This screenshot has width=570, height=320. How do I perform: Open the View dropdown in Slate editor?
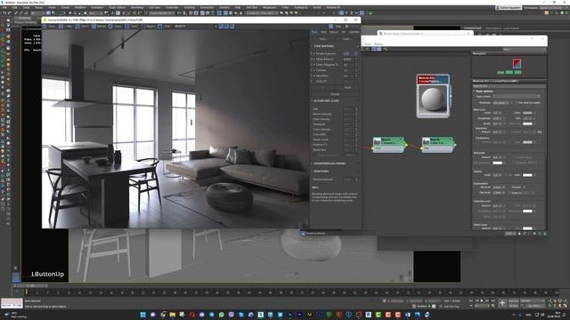click(x=524, y=50)
